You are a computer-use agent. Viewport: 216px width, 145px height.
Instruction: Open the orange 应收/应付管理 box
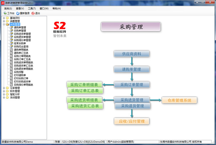coord(132,121)
